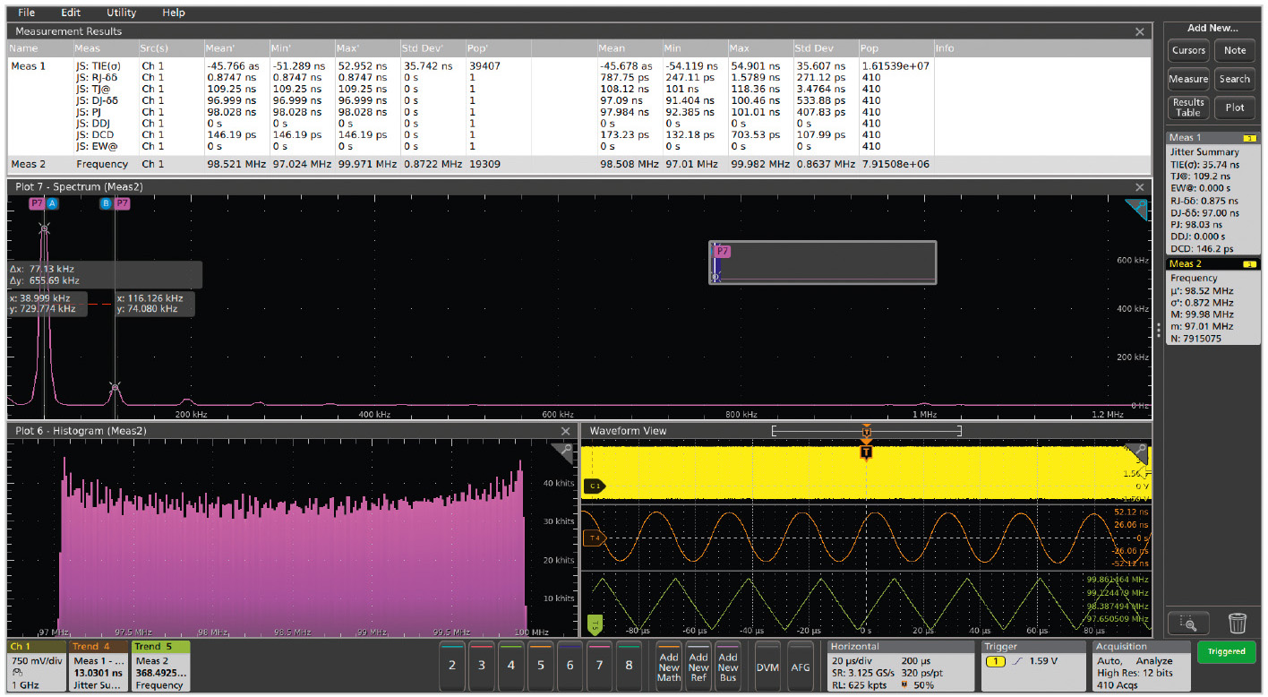The image size is (1268, 697).
Task: Open the Meas 2 Frequency badge
Action: [x=1212, y=302]
